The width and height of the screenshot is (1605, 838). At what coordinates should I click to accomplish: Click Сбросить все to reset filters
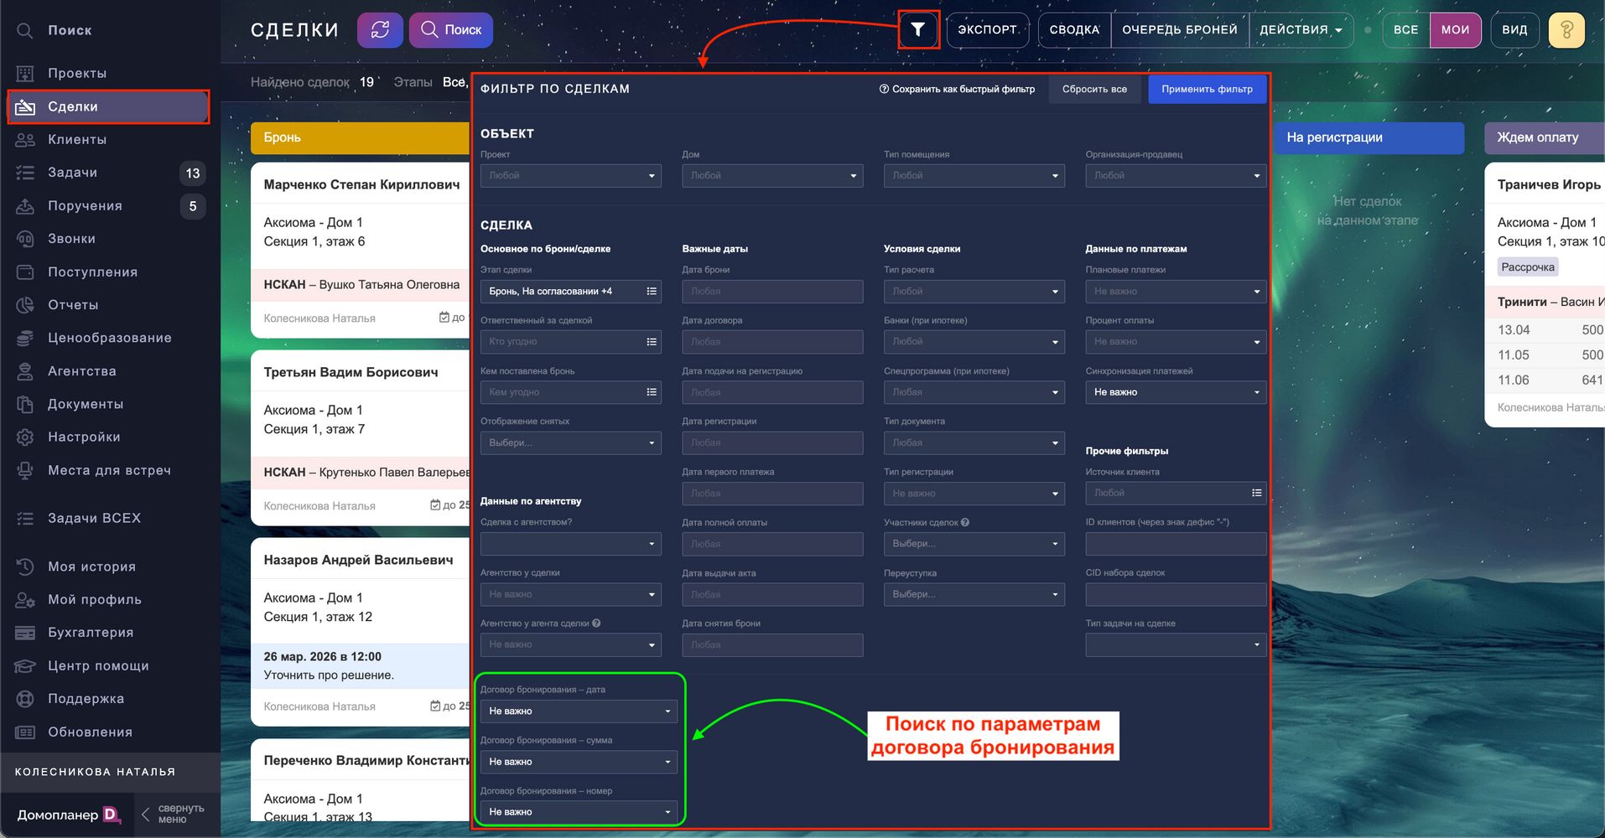[x=1093, y=90]
